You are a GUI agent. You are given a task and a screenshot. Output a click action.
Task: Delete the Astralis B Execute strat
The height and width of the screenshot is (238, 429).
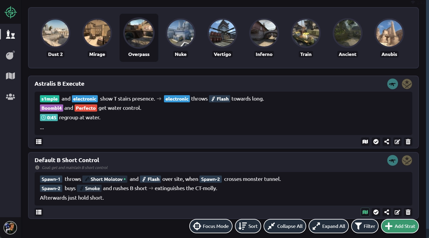coord(408,142)
